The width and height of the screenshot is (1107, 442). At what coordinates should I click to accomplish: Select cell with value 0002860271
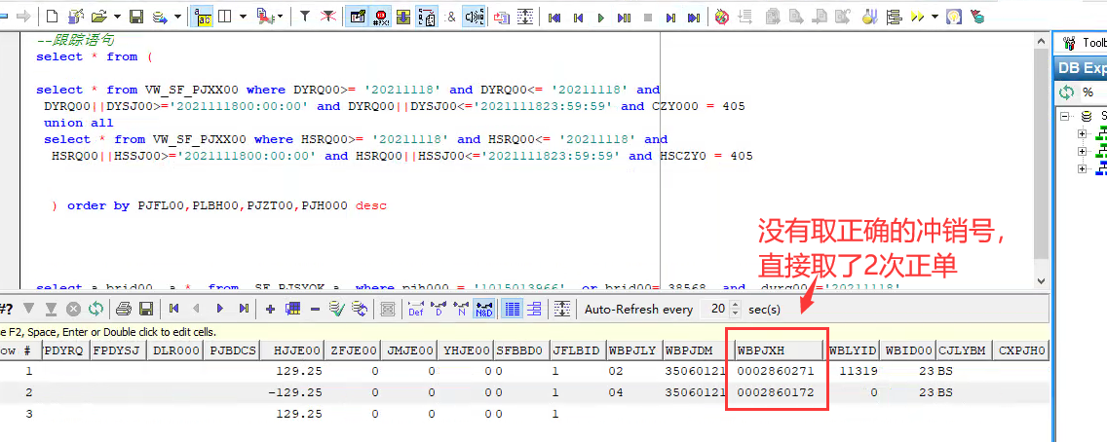779,370
